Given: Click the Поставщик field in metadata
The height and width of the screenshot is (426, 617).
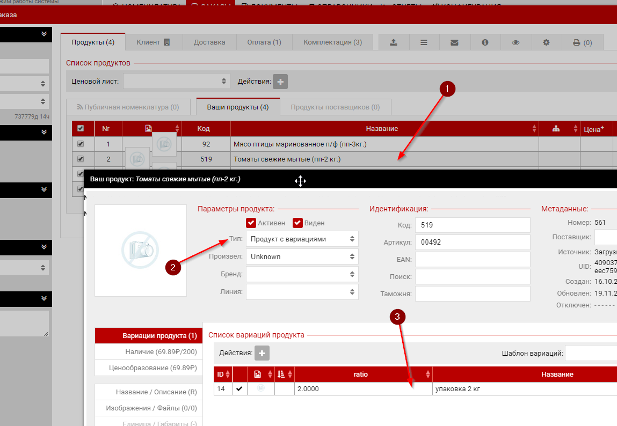Looking at the screenshot, I should coord(606,237).
